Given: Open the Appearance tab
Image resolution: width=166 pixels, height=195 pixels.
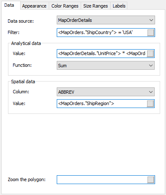Looking at the screenshot, I should 34,6.
